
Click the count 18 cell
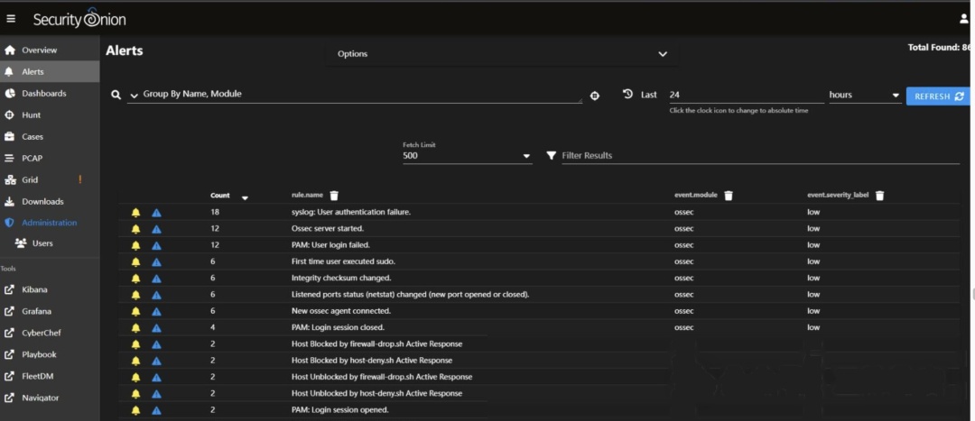coord(215,213)
